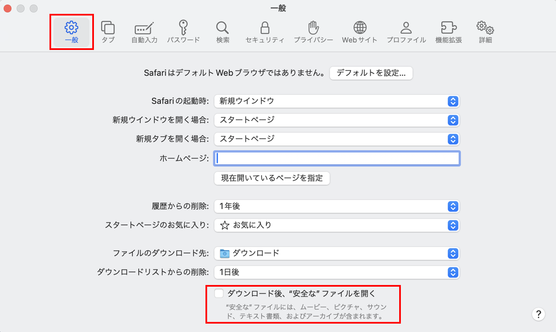556x332 pixels.
Task: Open プロファイル settings via person icon
Action: 405,31
